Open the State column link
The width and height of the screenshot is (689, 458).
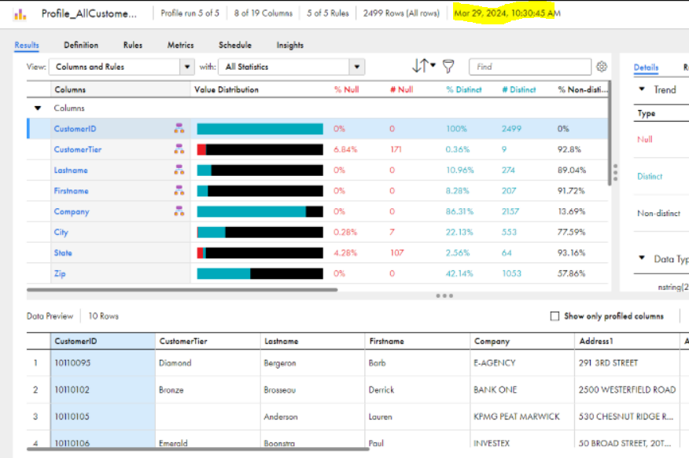tap(63, 253)
